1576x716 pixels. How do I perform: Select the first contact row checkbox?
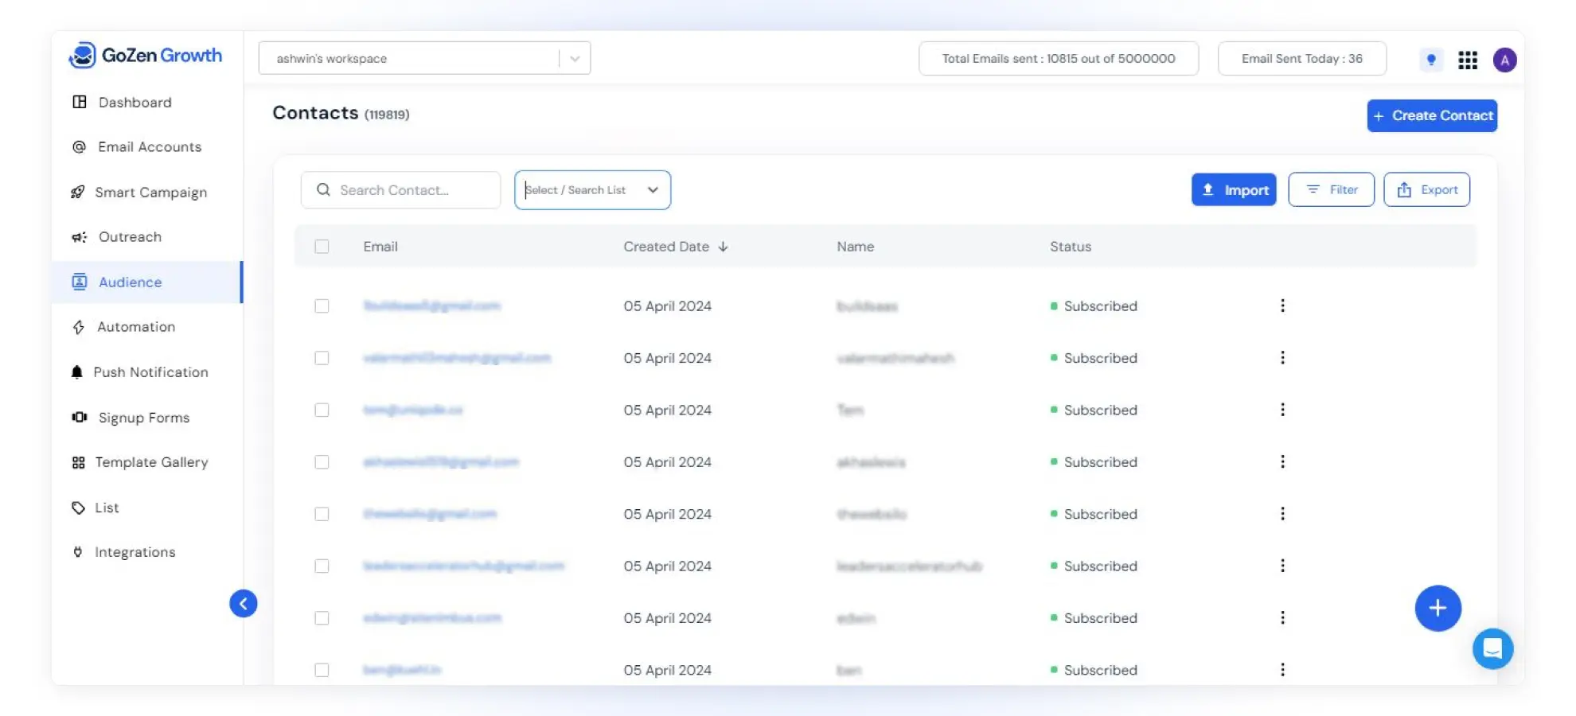[322, 305]
